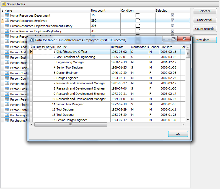Screen dimensions: 220x189
Task: Uncheck Selected box for HumanResources.Department
Action: click(x=172, y=15)
